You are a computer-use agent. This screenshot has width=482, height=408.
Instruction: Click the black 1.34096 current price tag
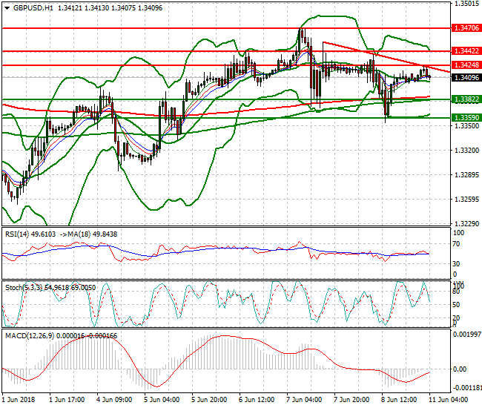click(x=465, y=77)
